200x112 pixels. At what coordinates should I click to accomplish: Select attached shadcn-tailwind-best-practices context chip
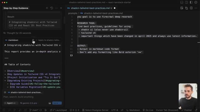click(25, 92)
